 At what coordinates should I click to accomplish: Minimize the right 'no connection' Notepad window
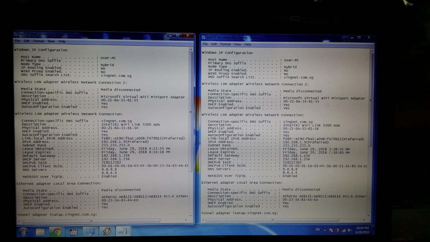point(352,38)
